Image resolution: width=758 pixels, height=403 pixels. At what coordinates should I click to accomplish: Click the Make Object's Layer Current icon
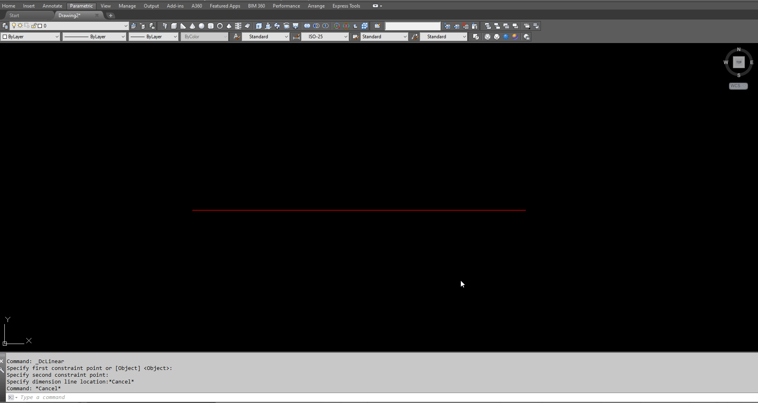[x=133, y=26]
